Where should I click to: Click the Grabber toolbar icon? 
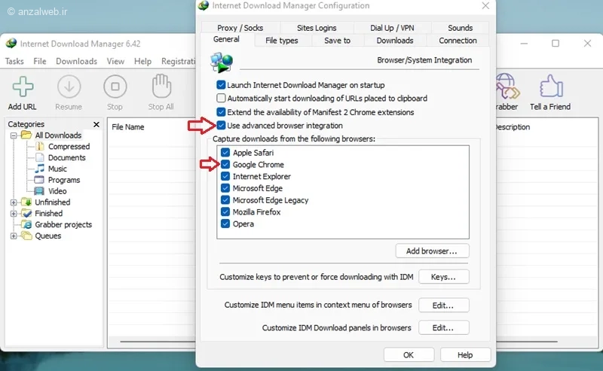(507, 87)
